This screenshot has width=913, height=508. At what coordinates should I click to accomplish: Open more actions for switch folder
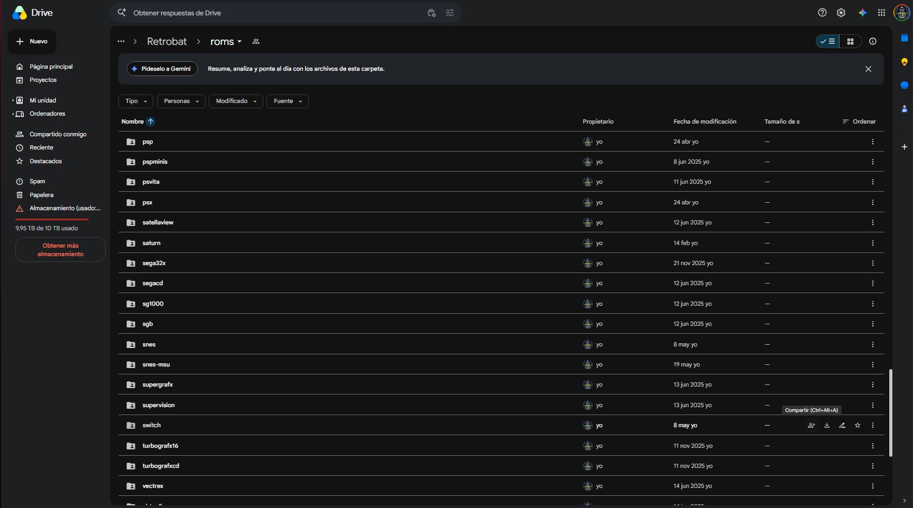[873, 425]
